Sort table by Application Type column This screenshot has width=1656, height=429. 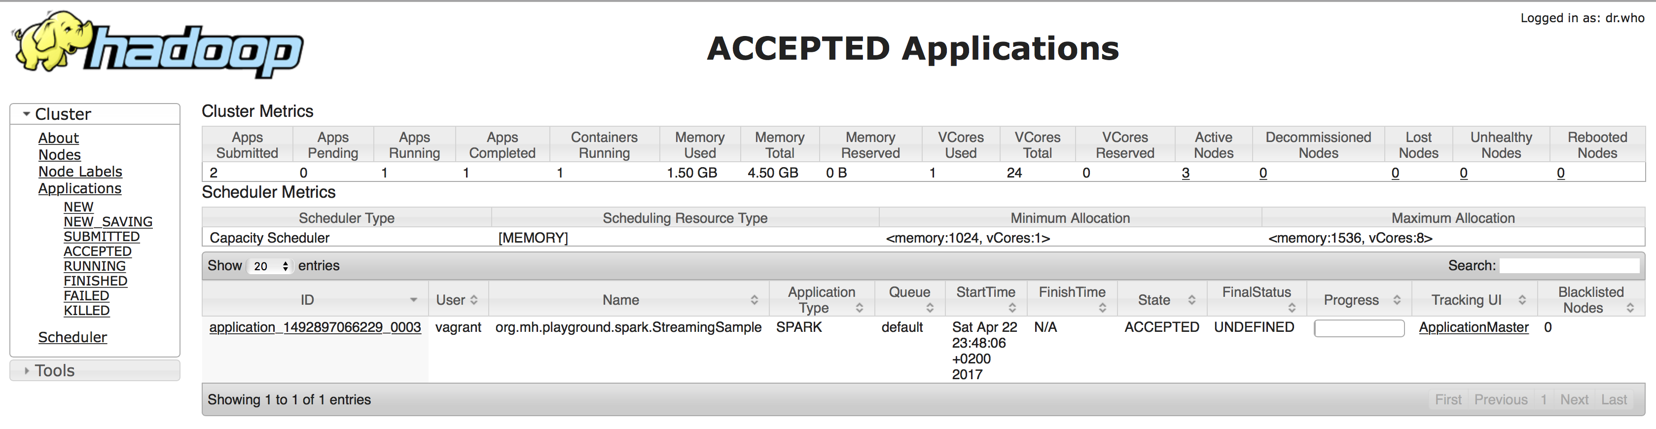[x=822, y=300]
